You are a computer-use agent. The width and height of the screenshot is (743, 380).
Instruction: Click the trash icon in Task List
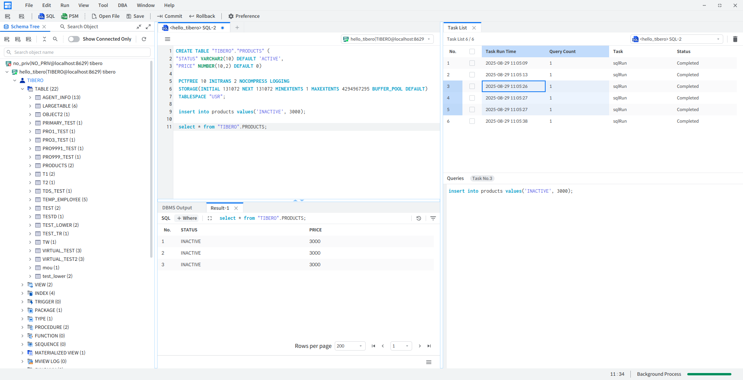point(735,39)
